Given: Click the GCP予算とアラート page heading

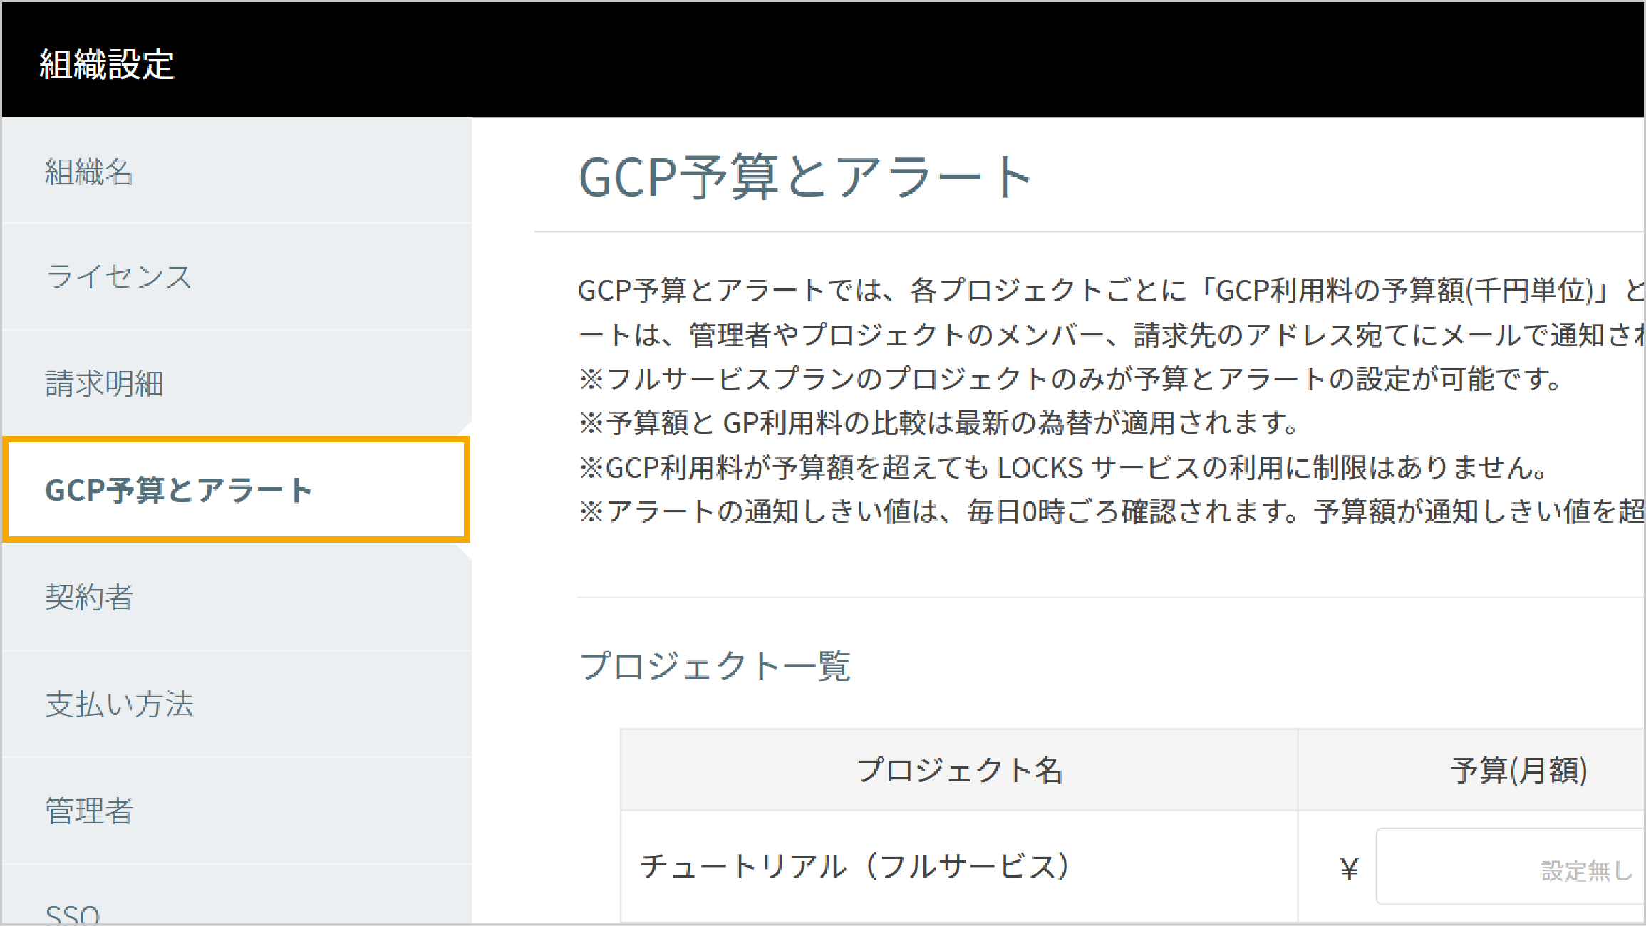Looking at the screenshot, I should point(805,177).
